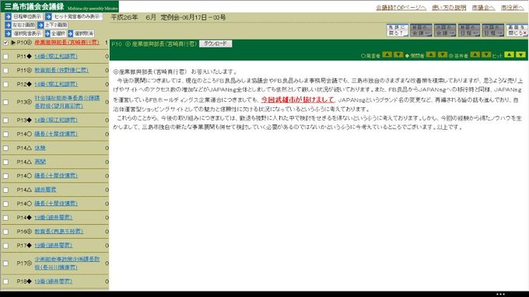Click the 先頭に戻る button
This screenshot has height=297, width=529.
(397, 30)
